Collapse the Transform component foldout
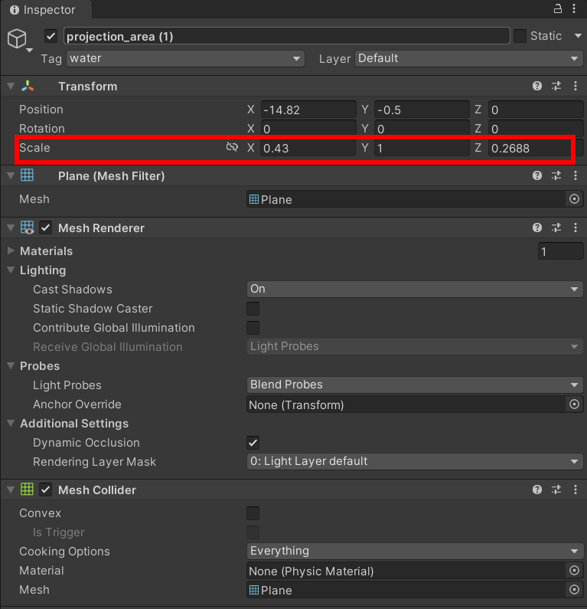The width and height of the screenshot is (587, 609). point(11,87)
